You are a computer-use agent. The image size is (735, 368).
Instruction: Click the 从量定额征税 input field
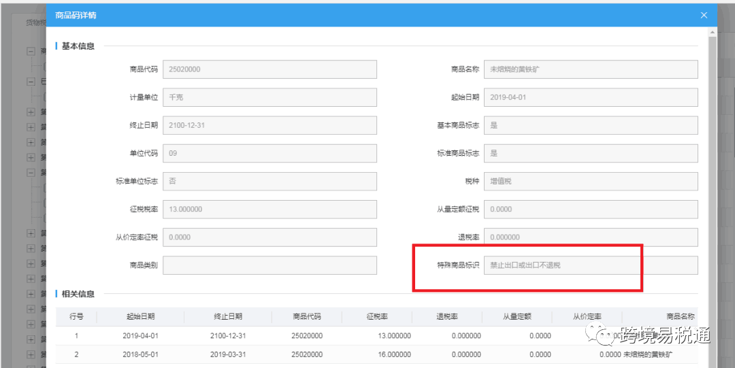[591, 209]
